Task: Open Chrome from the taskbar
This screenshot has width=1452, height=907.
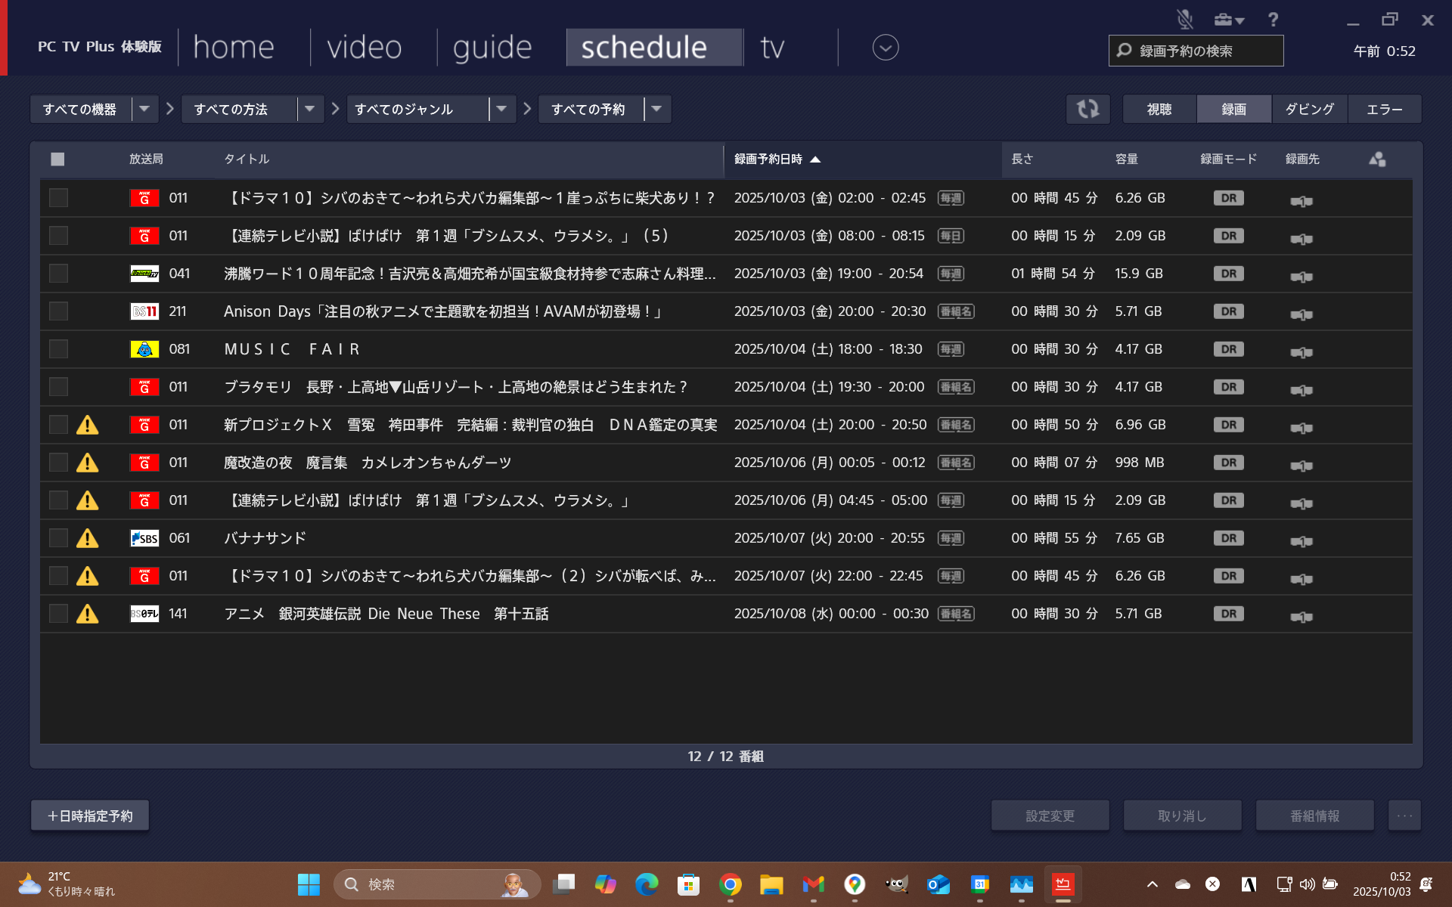Action: click(x=730, y=884)
